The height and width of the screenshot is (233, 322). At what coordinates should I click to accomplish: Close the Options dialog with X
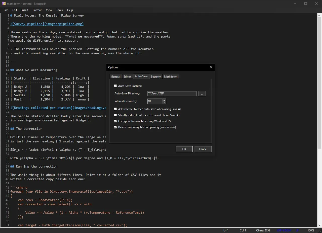(x=211, y=67)
